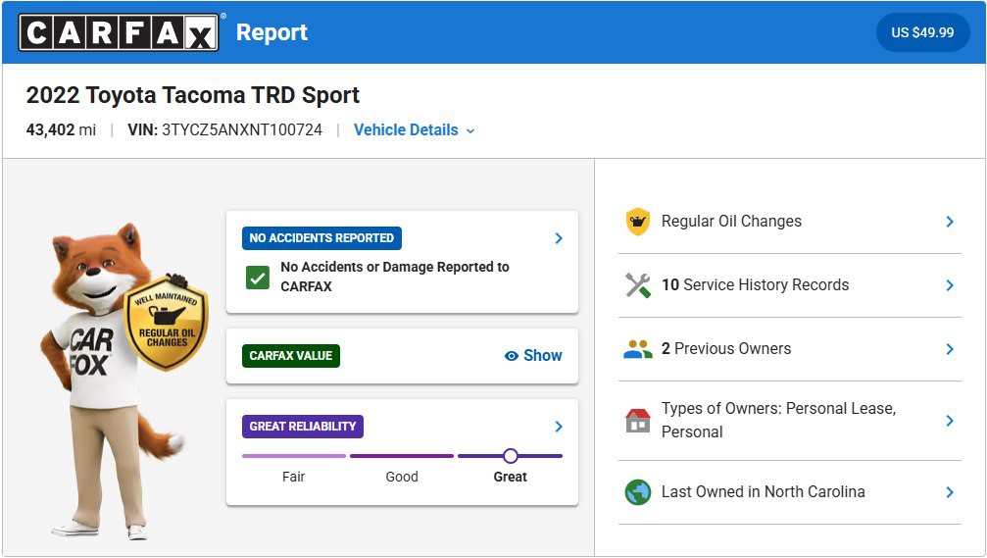Viewport: 987px width, 558px height.
Task: Click the CARFAX Value badge
Action: (291, 356)
